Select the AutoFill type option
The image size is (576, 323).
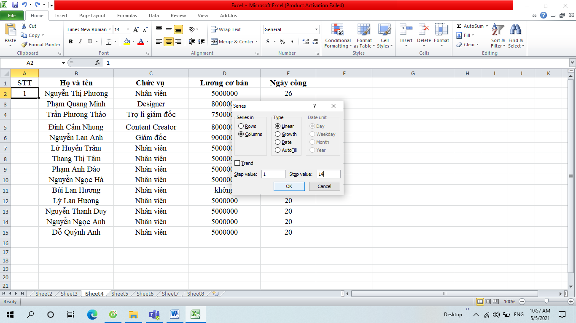[277, 150]
